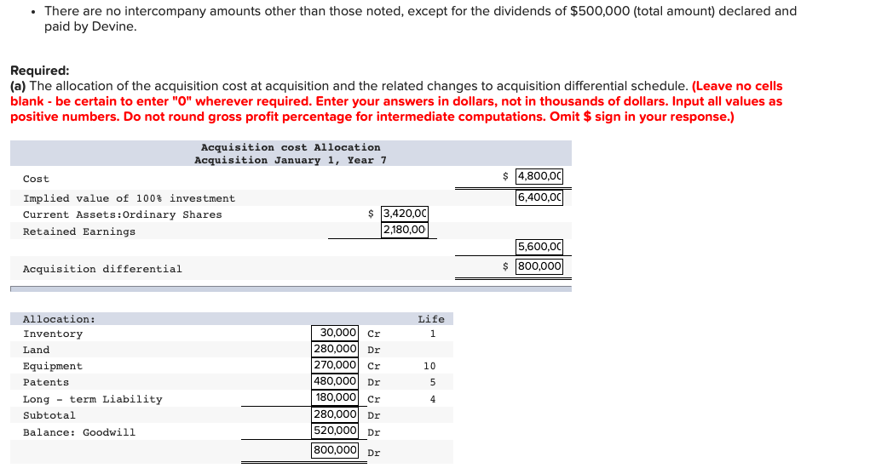Click the 'Dr' marker in Patents row
Screen dimensions: 870x468
(374, 382)
